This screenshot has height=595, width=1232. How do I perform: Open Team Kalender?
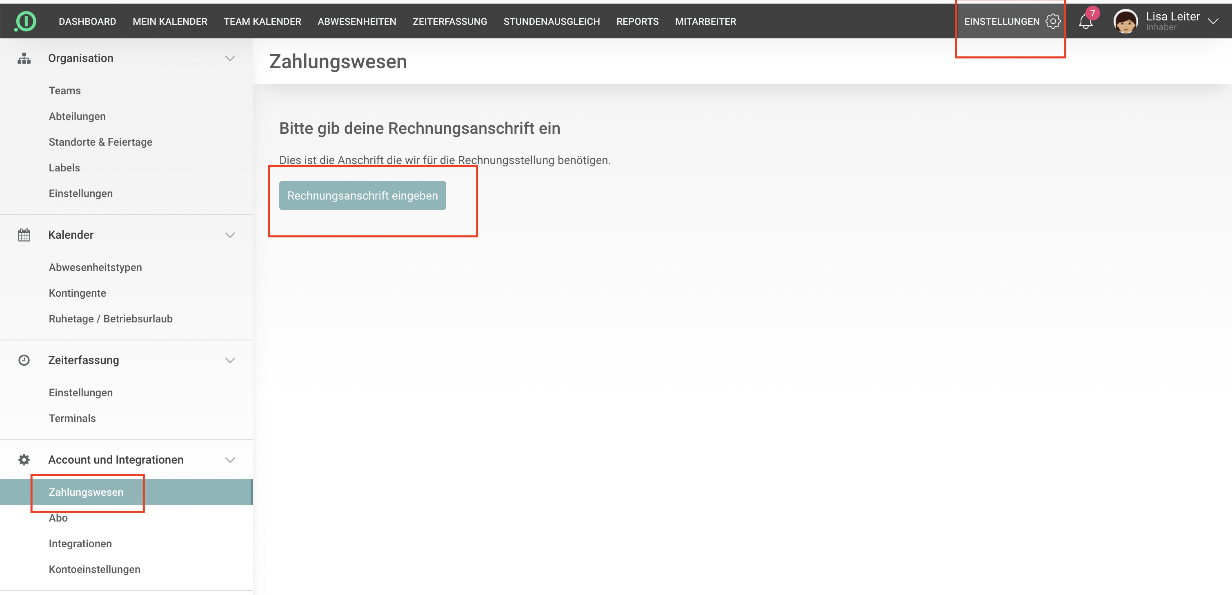pos(262,22)
